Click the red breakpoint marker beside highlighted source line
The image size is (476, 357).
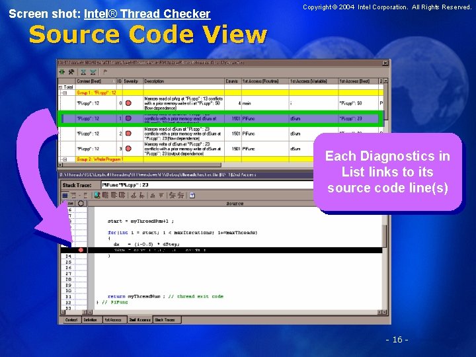pos(81,250)
